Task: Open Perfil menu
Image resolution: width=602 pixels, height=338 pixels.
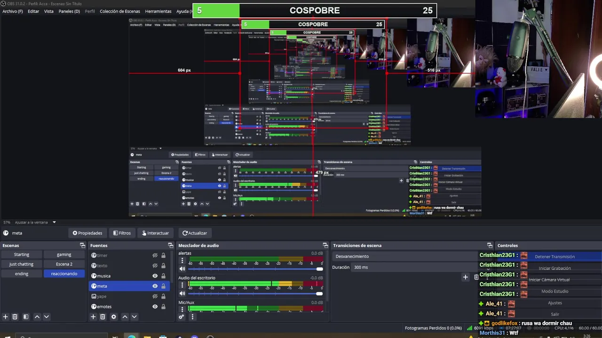Action: coord(90,11)
